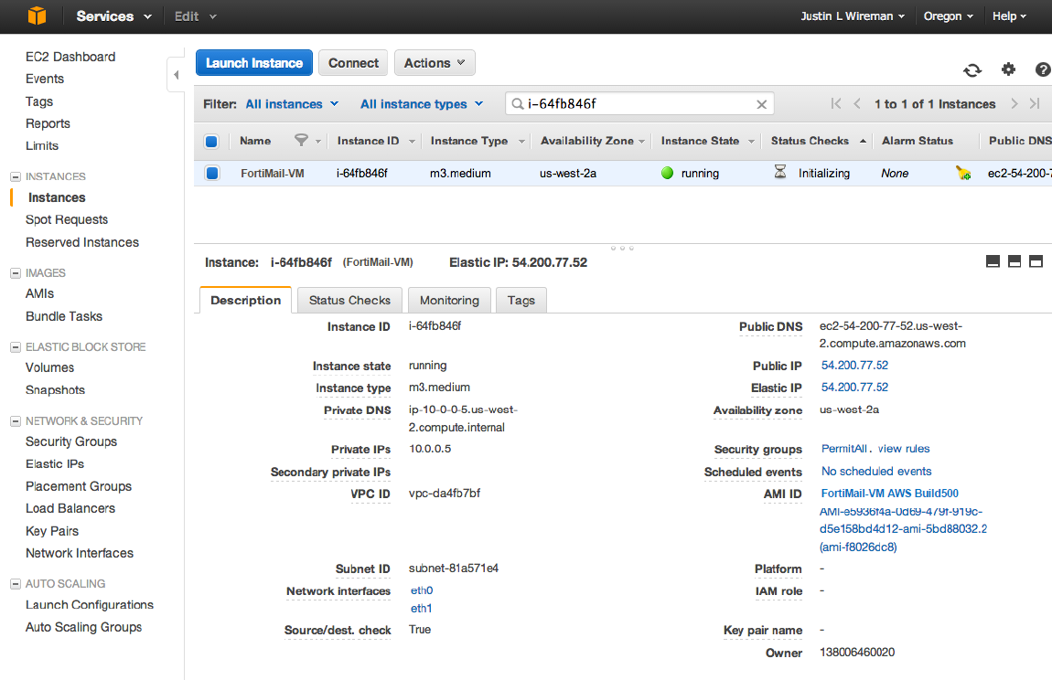Open the eth0 network interface link

[422, 590]
